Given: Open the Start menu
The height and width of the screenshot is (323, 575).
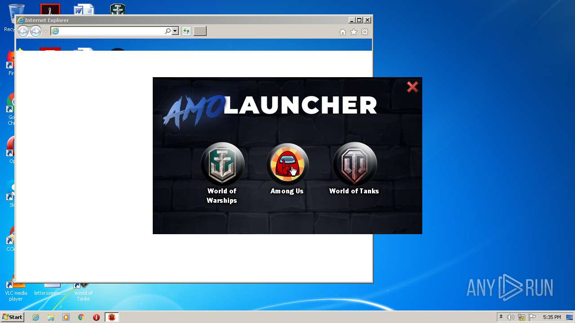Looking at the screenshot, I should (x=12, y=317).
